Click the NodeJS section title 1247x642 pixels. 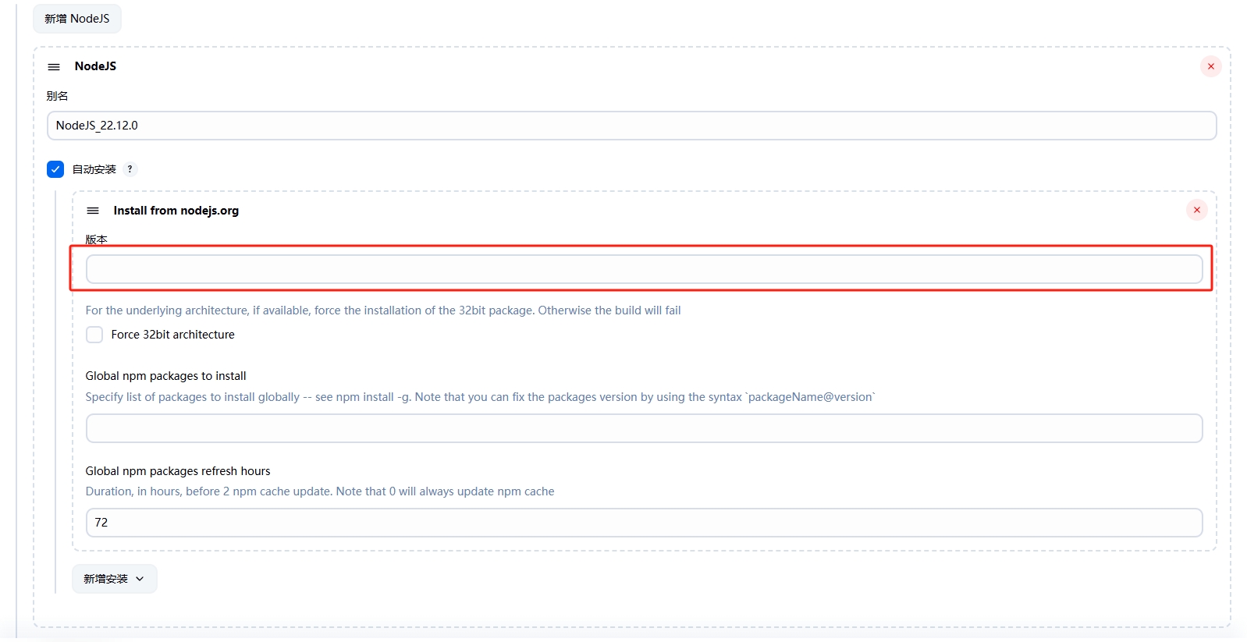tap(95, 66)
